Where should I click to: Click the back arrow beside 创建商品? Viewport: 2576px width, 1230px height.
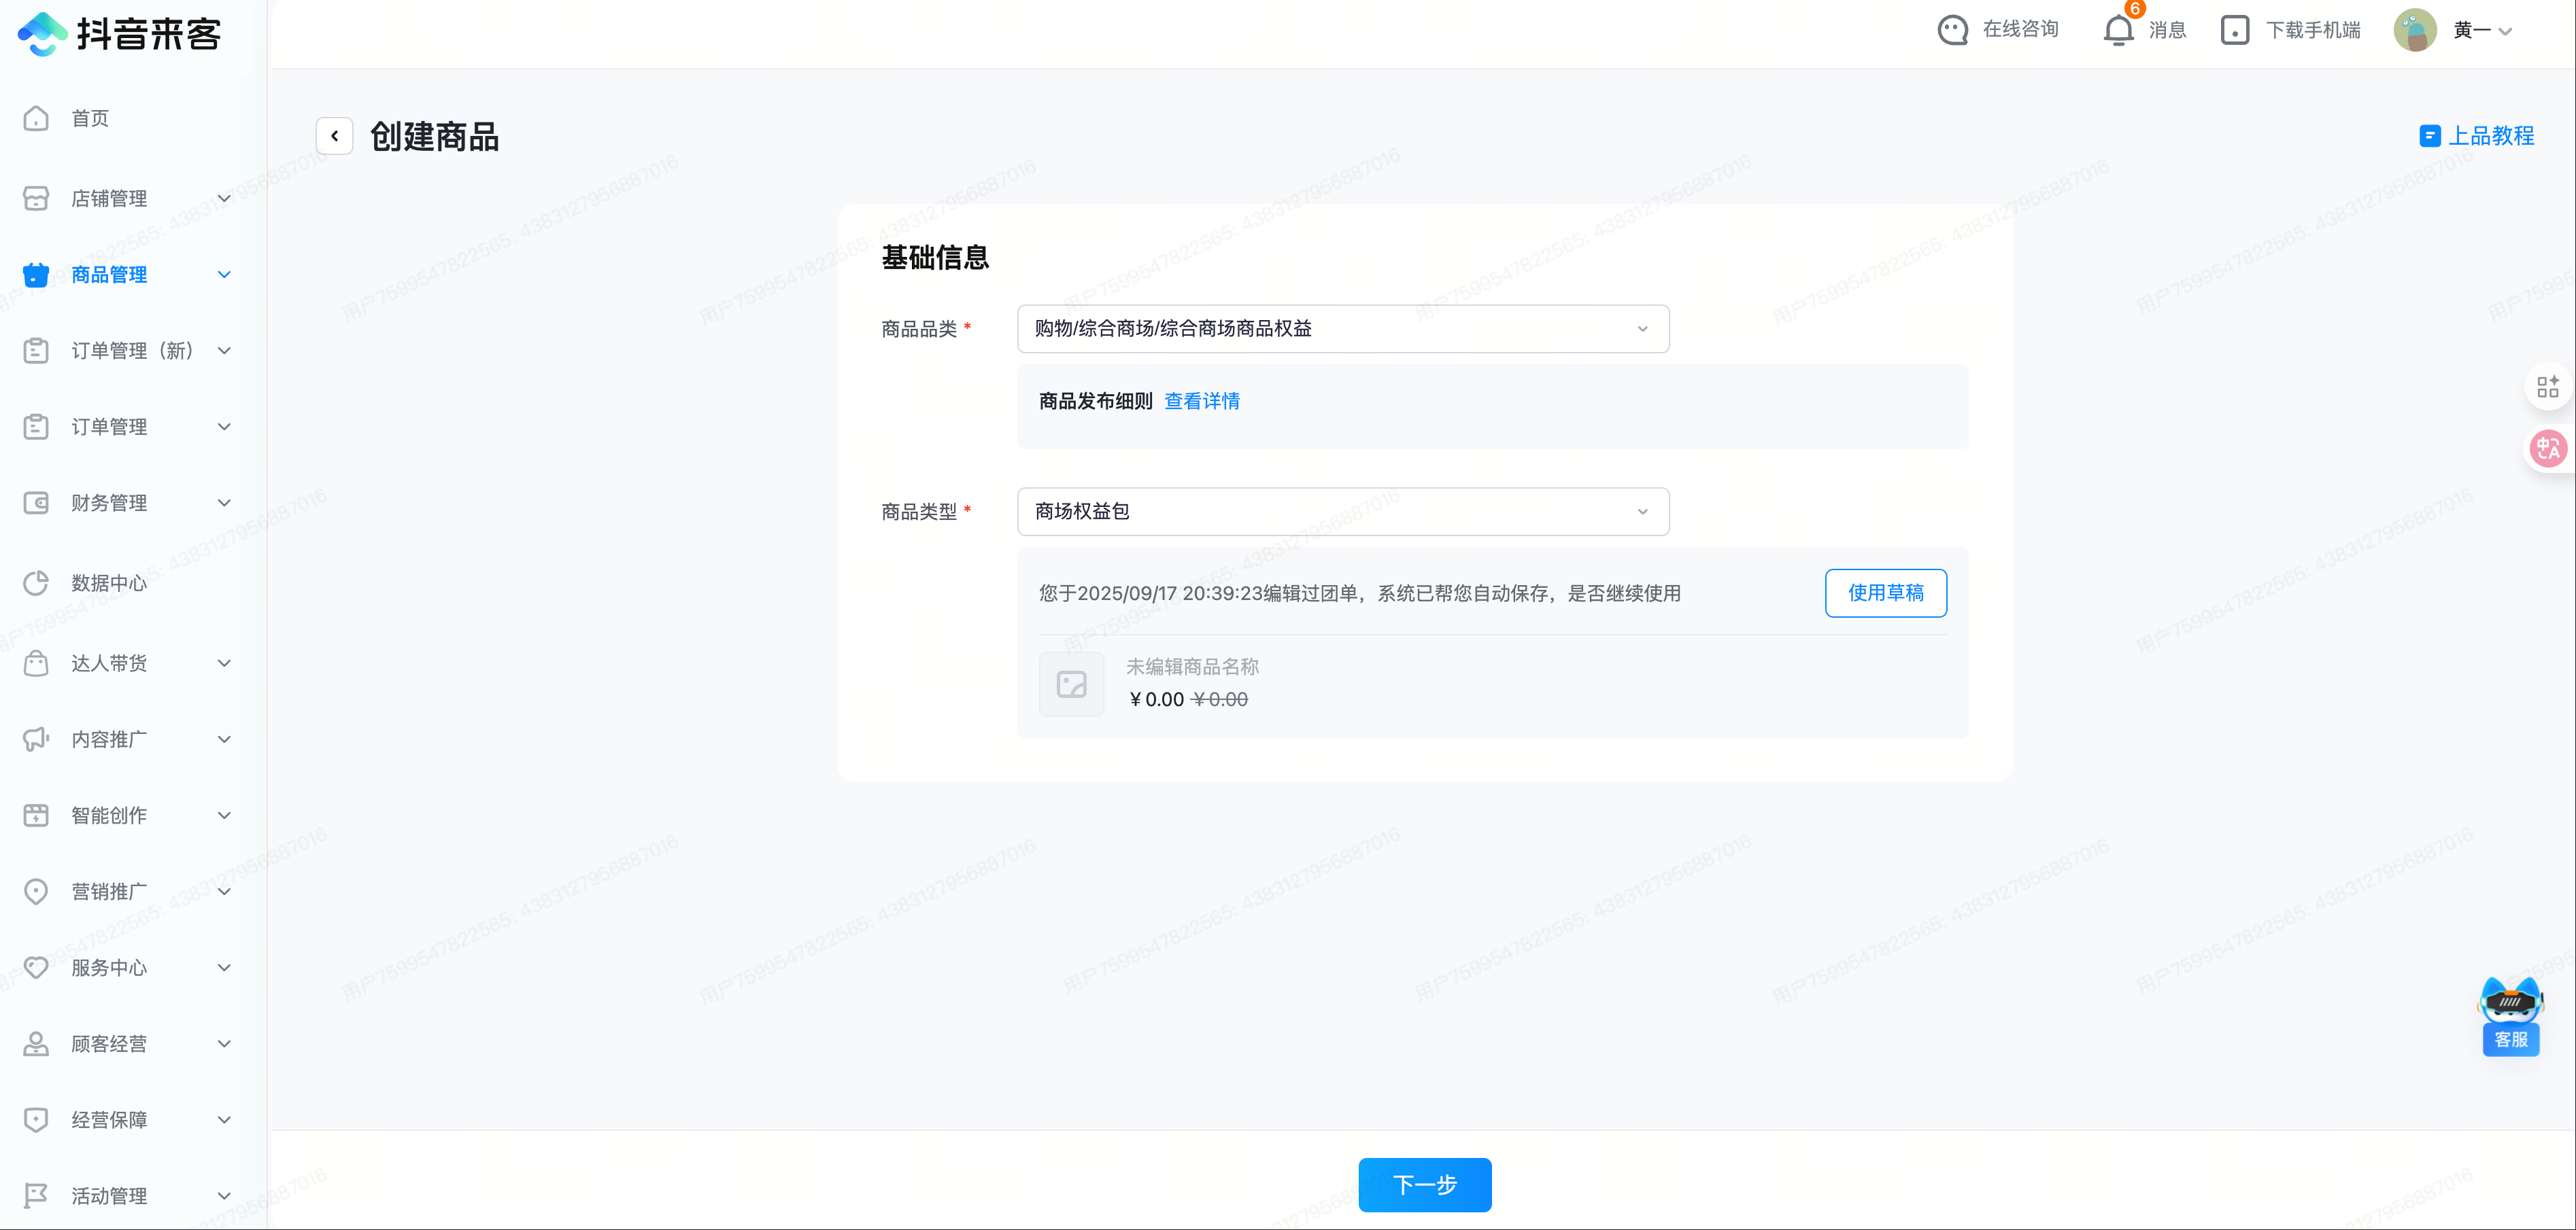tap(334, 136)
